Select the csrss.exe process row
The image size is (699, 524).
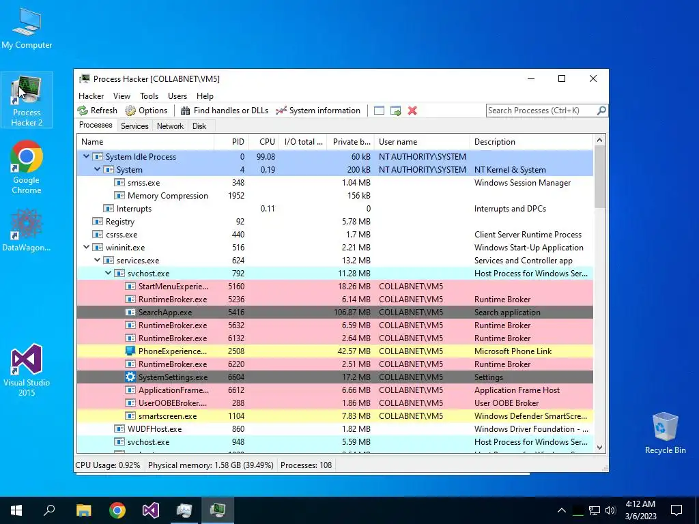[x=335, y=235]
